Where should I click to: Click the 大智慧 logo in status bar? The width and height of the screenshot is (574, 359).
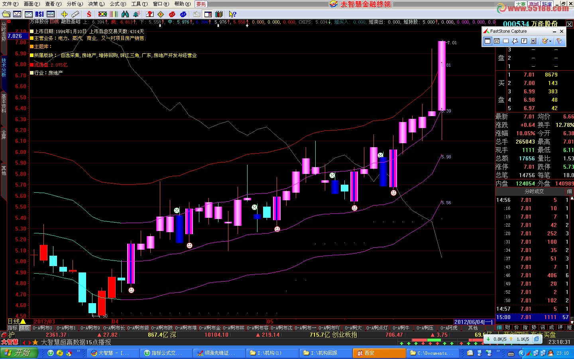coord(10,342)
